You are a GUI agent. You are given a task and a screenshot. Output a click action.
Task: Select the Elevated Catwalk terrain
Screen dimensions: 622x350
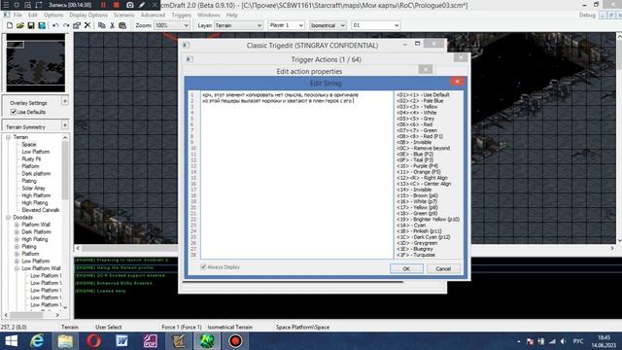pyautogui.click(x=41, y=210)
